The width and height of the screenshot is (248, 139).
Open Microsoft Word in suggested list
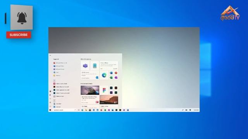tap(59, 66)
